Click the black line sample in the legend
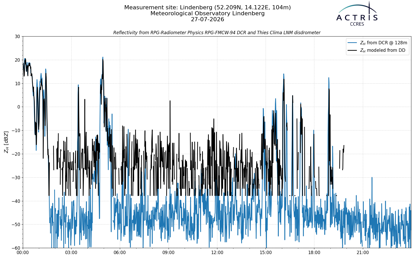415x259 pixels. tap(352, 50)
